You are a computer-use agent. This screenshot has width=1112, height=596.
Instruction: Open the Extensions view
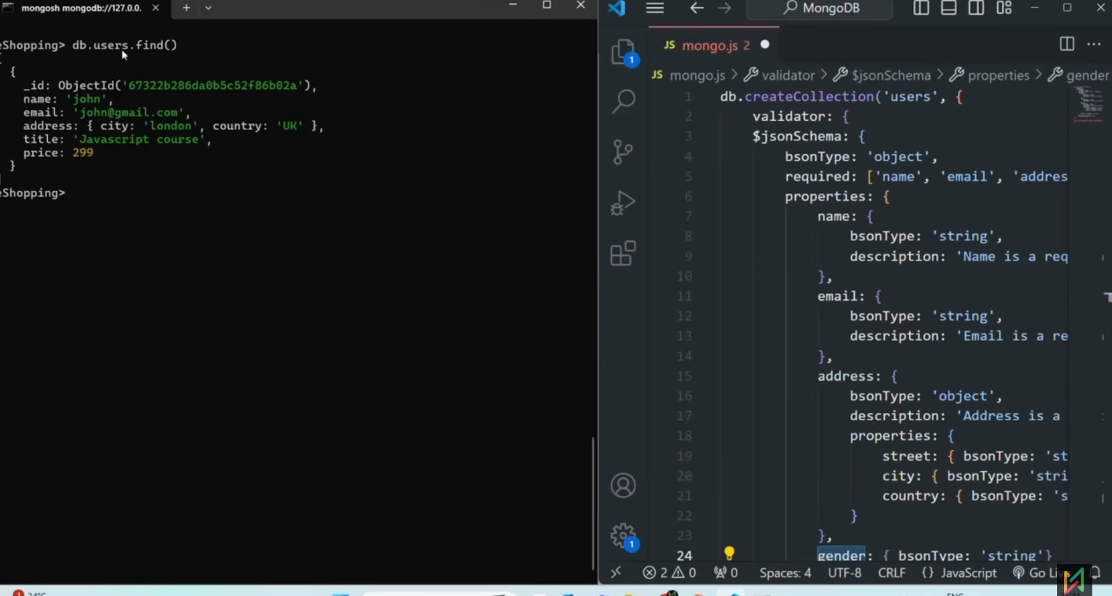[x=623, y=253]
